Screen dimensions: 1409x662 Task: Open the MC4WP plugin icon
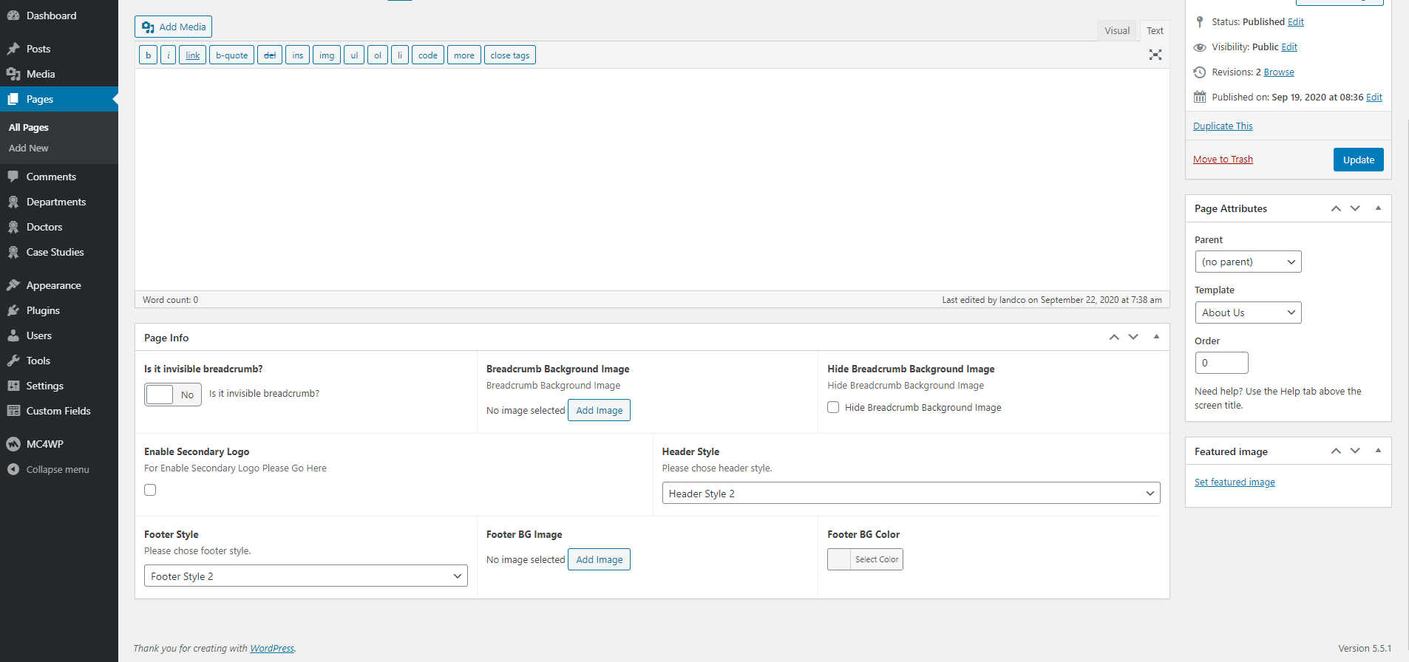point(13,444)
